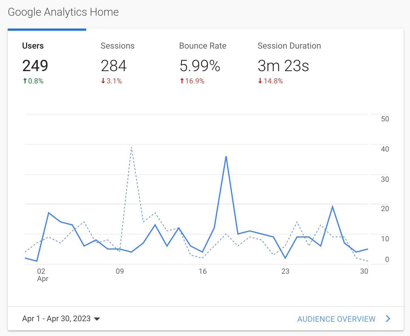Switch to the Sessions metric tab
Viewport: 410px width, 336px height.
click(125, 63)
